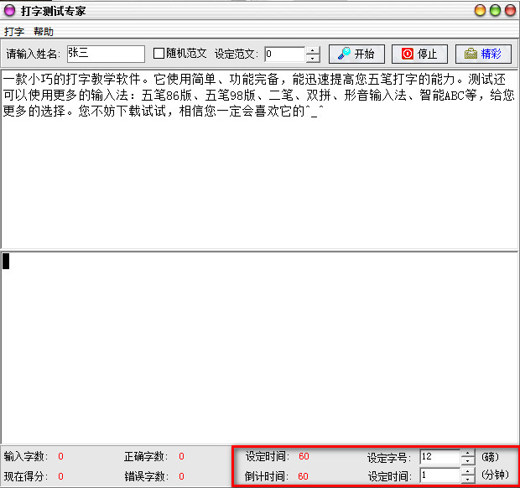Click the 设定字号 field showing 12
Viewport: 520px width, 488px height.
click(440, 457)
